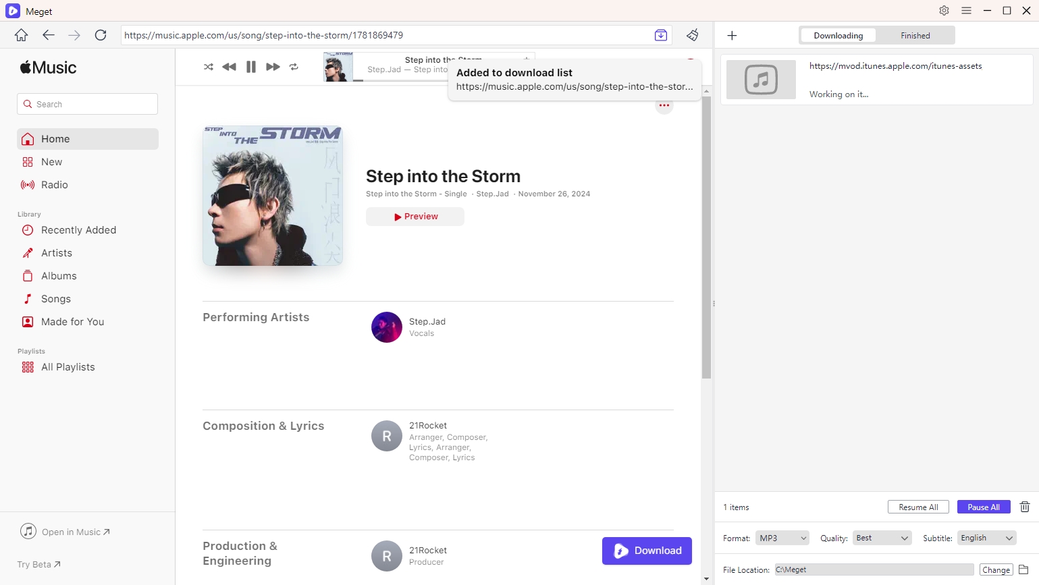
Task: Open the red three-dot more options menu
Action: coord(664,106)
